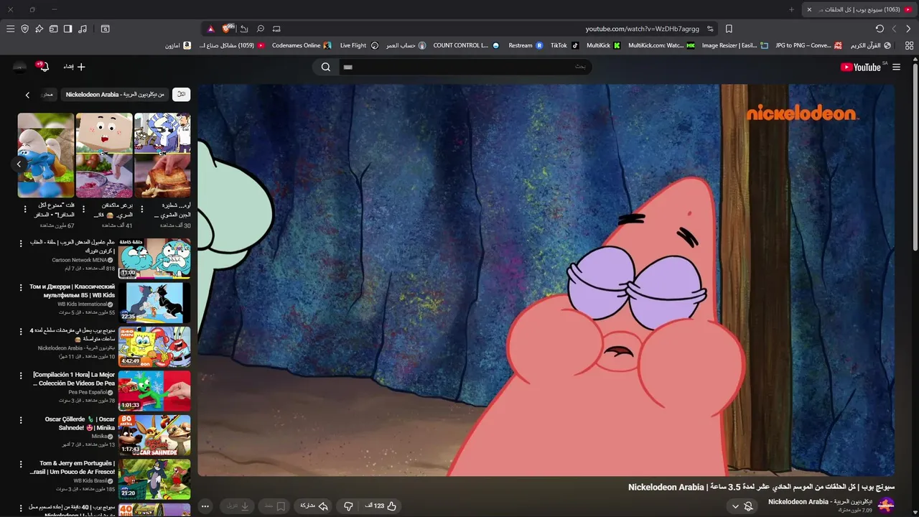919x517 pixels.
Task: Open the all bookmarks grid icon
Action: coord(909,45)
